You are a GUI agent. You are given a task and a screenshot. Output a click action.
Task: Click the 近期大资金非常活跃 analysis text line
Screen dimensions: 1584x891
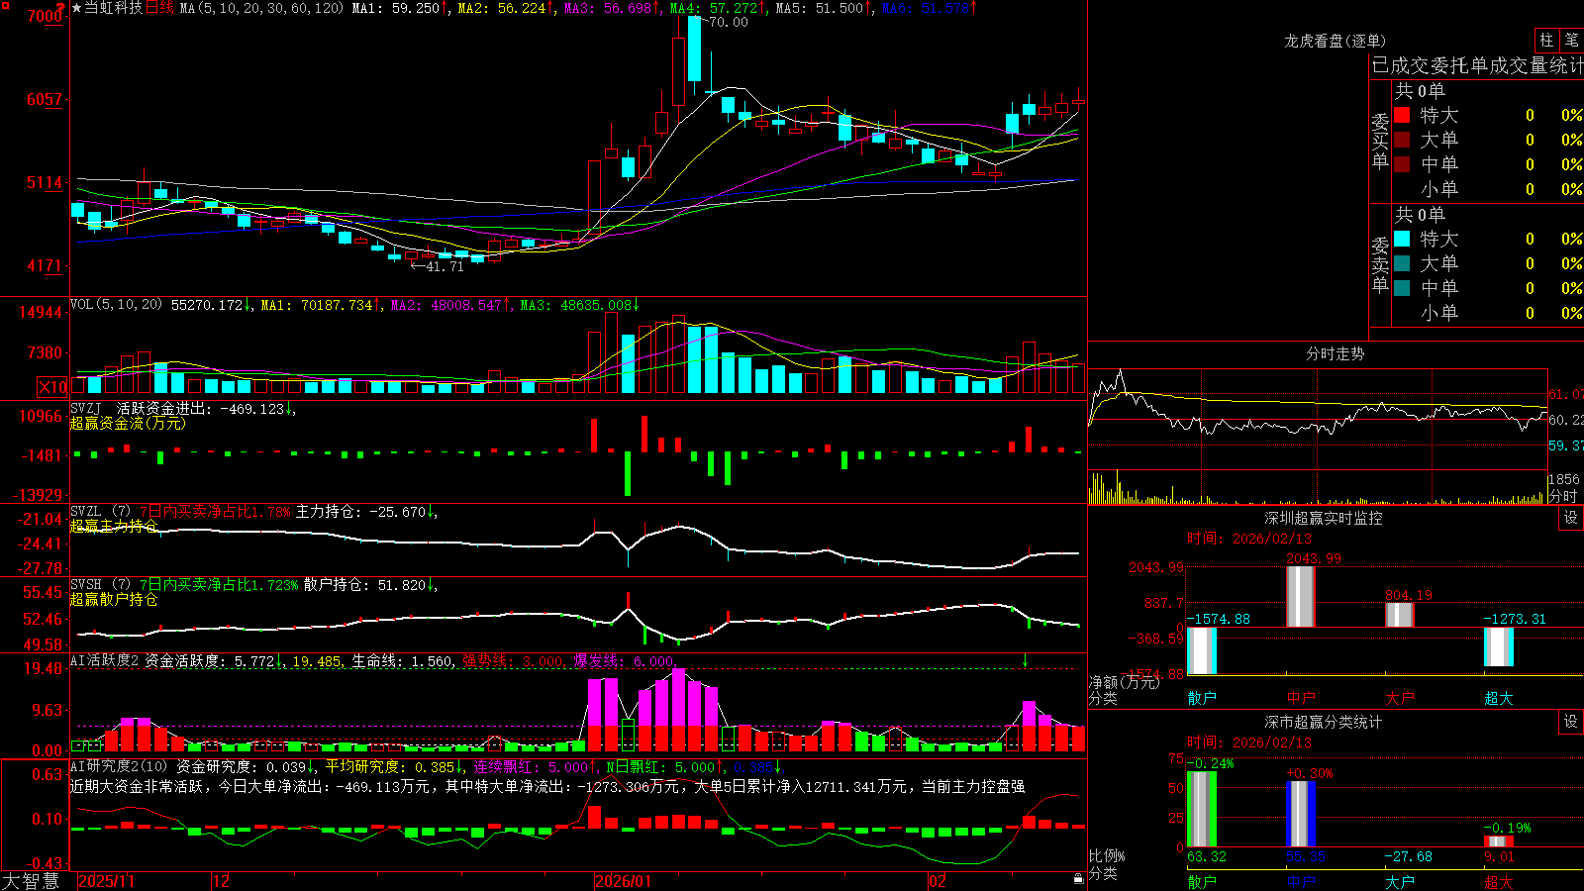coord(547,786)
